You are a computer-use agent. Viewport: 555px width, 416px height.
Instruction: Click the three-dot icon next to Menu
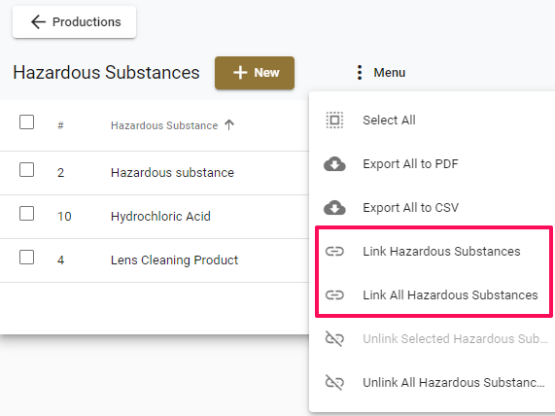coord(360,73)
